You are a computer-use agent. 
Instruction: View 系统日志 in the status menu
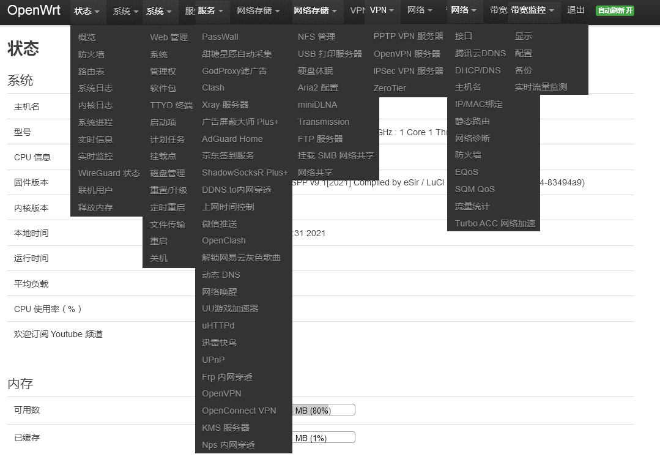point(95,89)
